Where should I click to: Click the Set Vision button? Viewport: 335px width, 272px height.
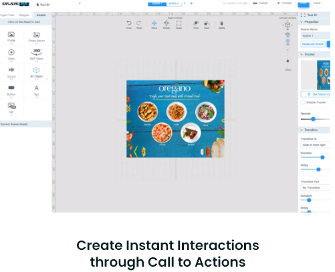316,94
